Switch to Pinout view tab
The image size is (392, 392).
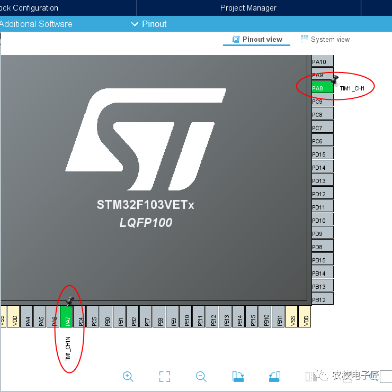257,40
